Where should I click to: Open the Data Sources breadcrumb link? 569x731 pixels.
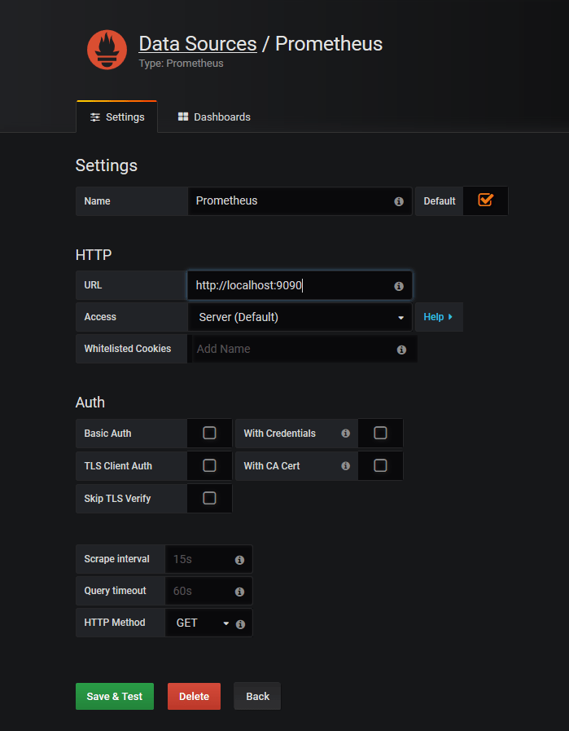point(198,44)
